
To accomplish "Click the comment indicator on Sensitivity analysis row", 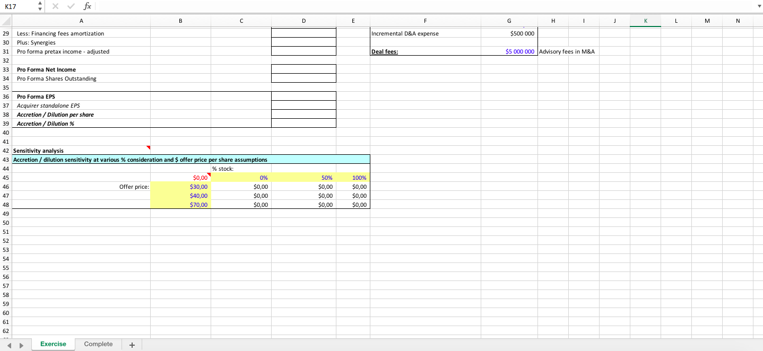I will (x=149, y=147).
